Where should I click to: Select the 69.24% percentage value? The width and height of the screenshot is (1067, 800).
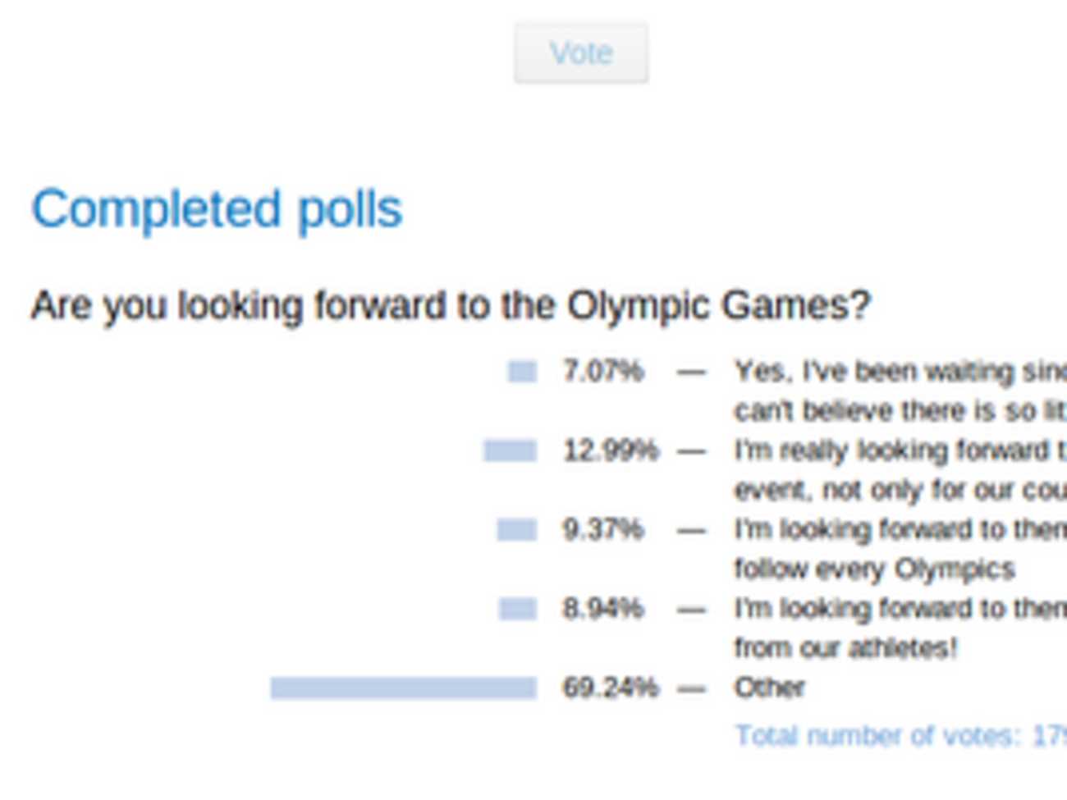tap(610, 688)
